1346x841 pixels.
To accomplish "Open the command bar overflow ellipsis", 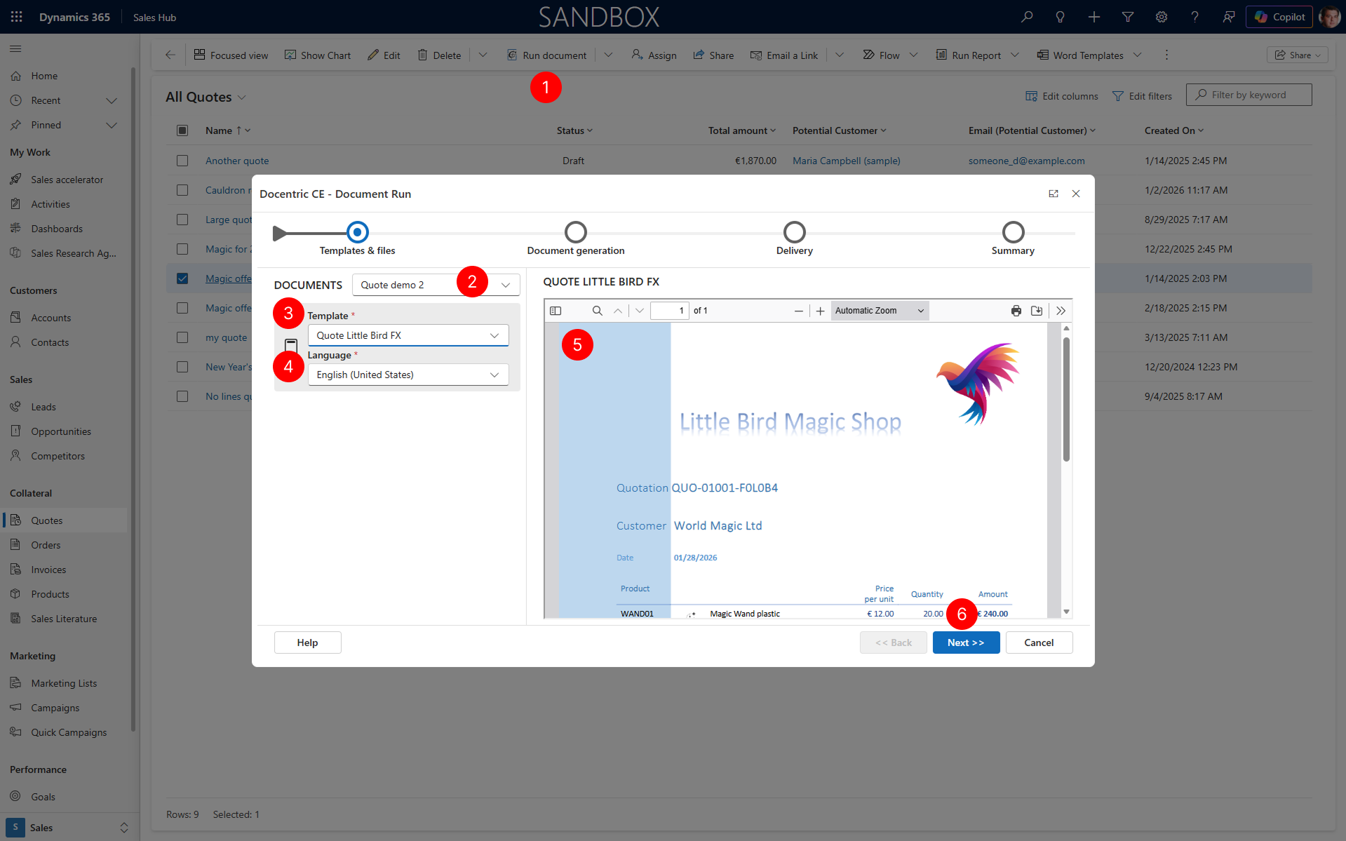I will click(1167, 55).
